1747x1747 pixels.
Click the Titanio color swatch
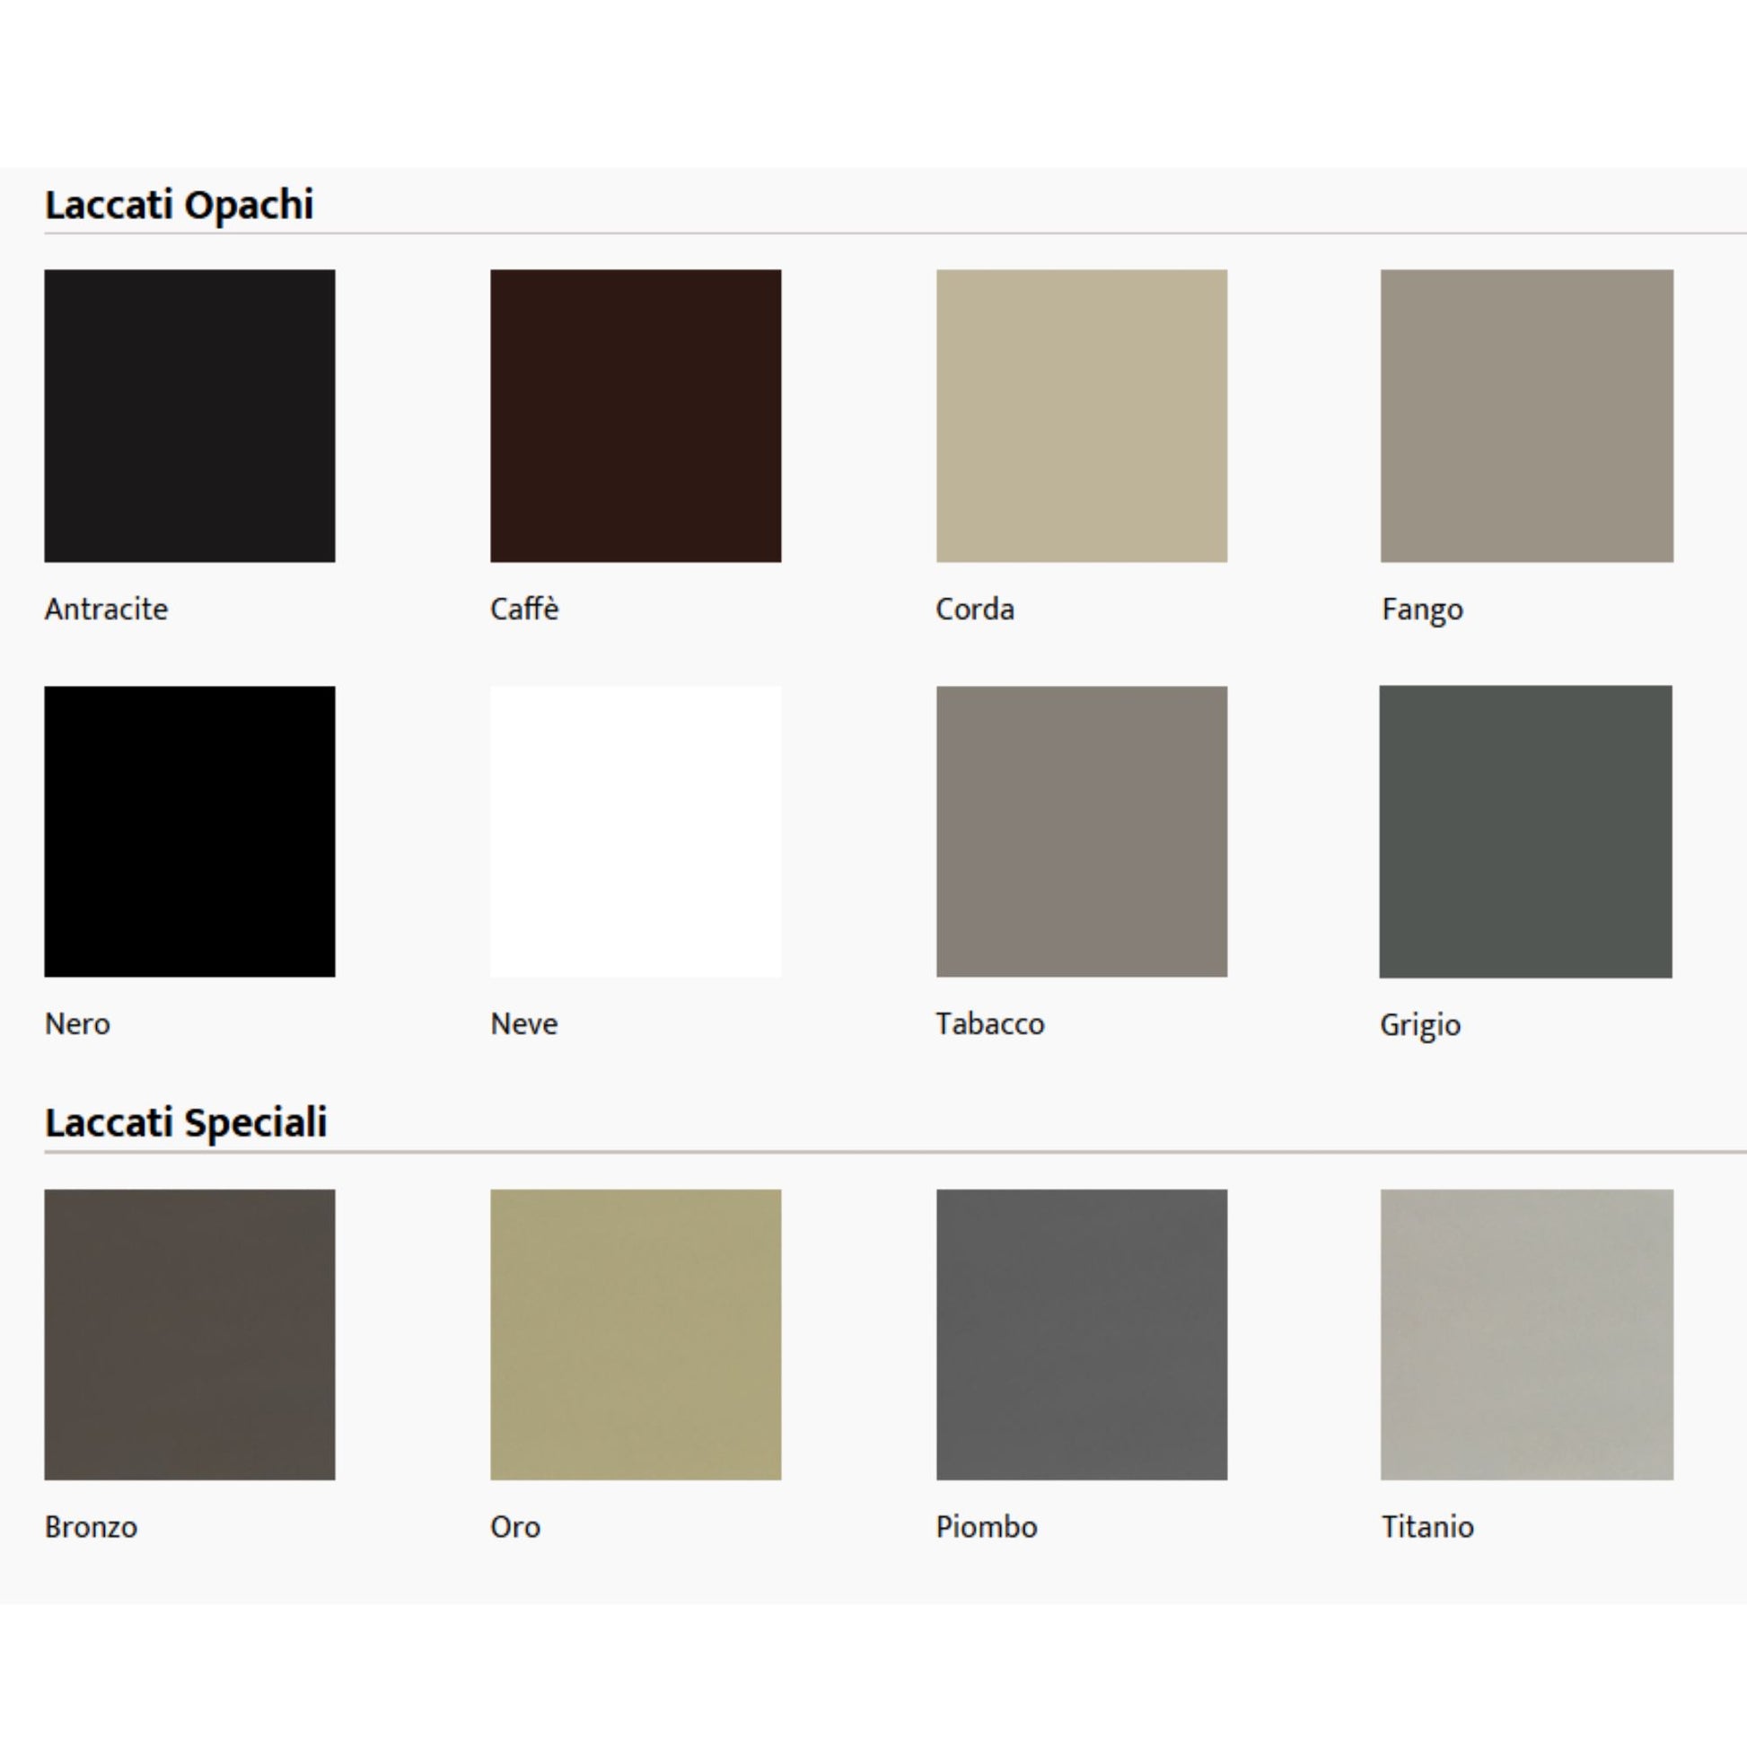tap(1526, 1335)
